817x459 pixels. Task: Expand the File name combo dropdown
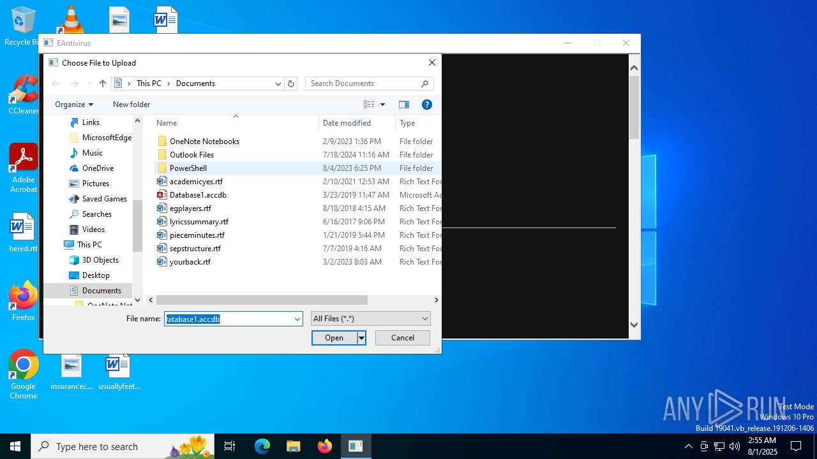[297, 319]
